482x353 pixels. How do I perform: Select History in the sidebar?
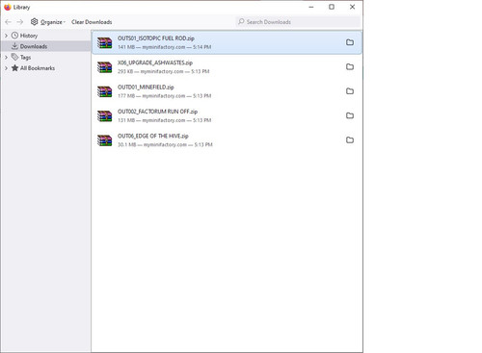[29, 36]
